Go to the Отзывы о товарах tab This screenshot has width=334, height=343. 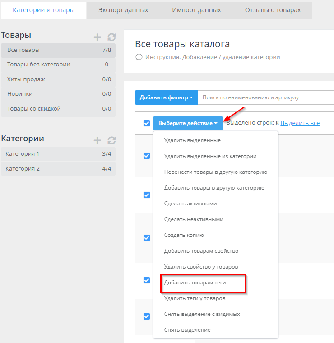click(x=273, y=9)
